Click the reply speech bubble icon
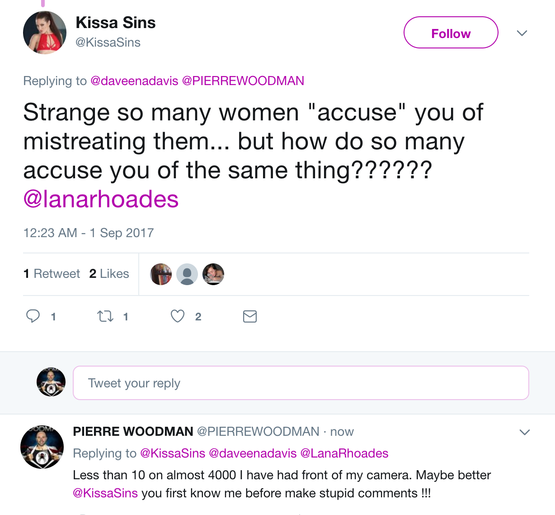This screenshot has width=555, height=515. [x=33, y=316]
